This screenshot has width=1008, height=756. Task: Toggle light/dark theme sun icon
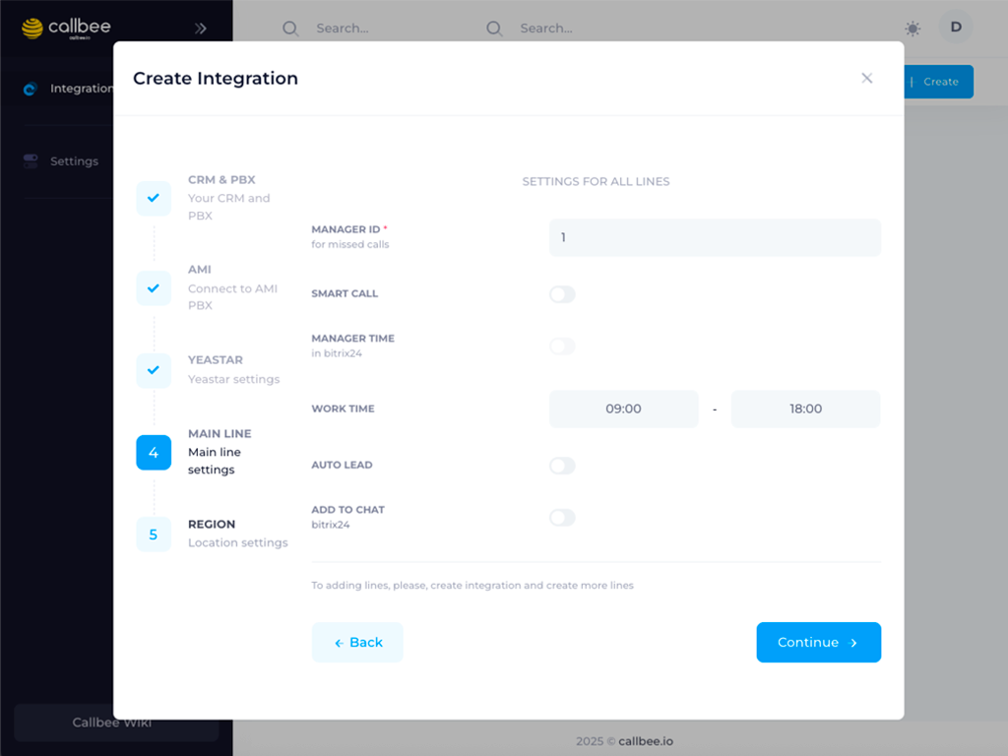pos(913,29)
